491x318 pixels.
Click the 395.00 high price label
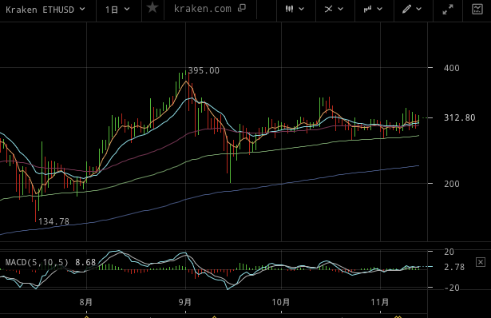pyautogui.click(x=204, y=71)
